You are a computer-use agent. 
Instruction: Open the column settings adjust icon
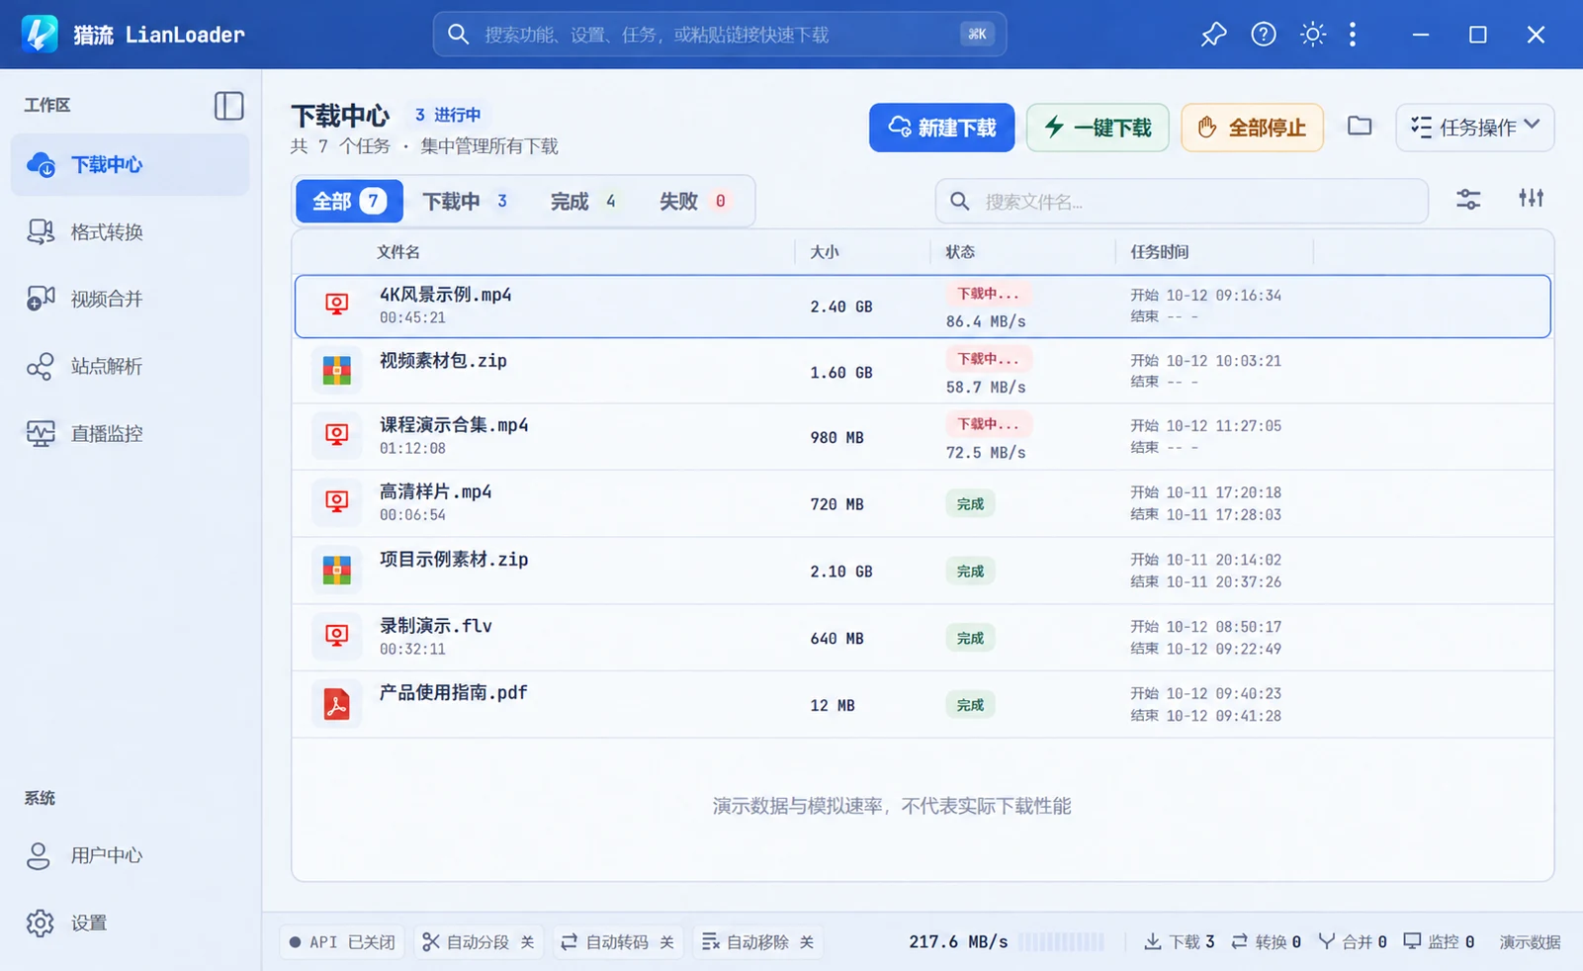click(1531, 199)
